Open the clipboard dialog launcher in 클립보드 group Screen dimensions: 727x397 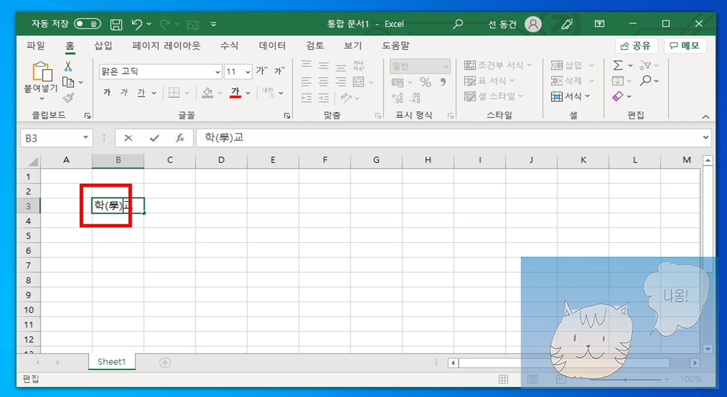[87, 116]
